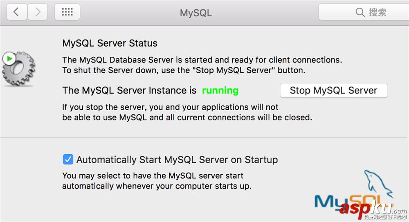Click the "To shut the Server down" instruction line
Image resolution: width=409 pixels, height=222 pixels.
[184, 70]
